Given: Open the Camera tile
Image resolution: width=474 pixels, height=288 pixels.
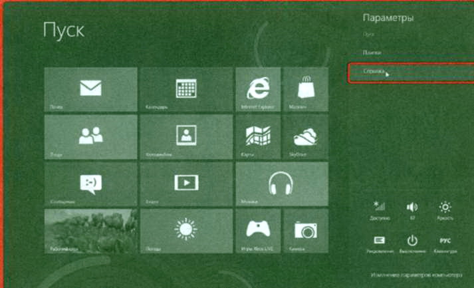Looking at the screenshot, I should (x=306, y=231).
